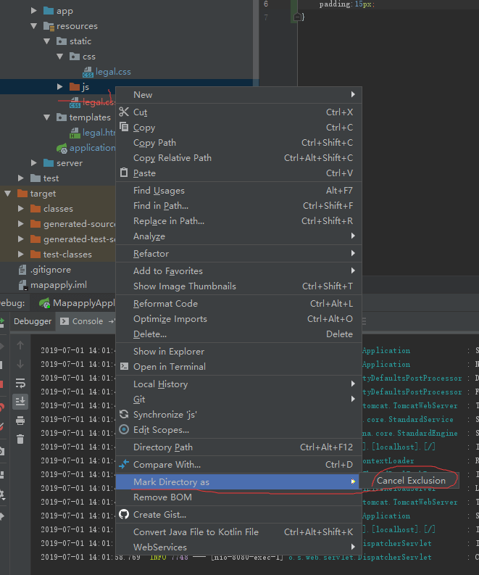This screenshot has width=479, height=575.
Task: Expand the js folder in project tree
Action: pyautogui.click(x=61, y=87)
